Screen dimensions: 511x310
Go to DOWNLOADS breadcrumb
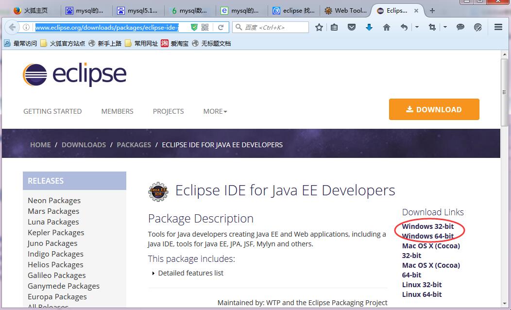click(x=84, y=145)
